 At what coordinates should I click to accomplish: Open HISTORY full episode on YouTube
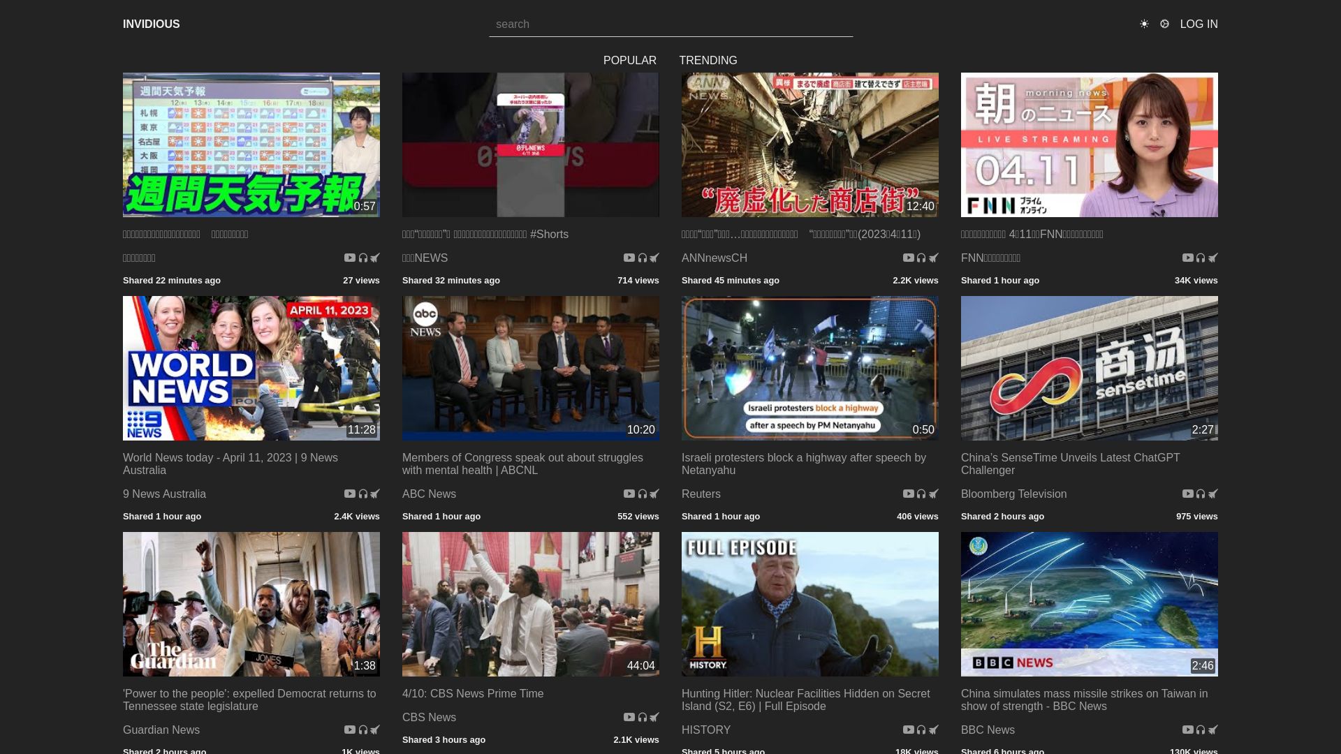pos(909,730)
